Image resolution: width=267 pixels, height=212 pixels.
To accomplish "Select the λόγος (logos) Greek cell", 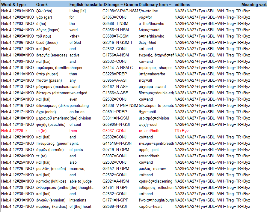I will point(48,30).
